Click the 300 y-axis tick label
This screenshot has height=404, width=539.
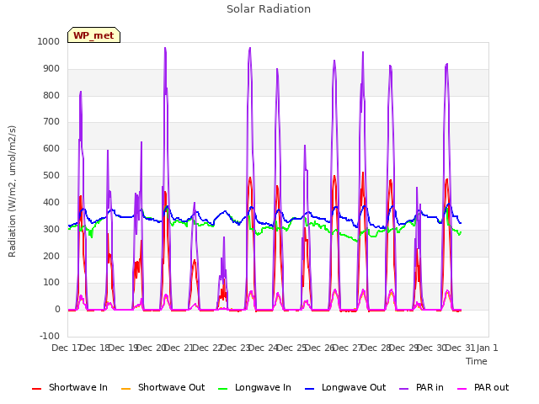click(x=51, y=229)
